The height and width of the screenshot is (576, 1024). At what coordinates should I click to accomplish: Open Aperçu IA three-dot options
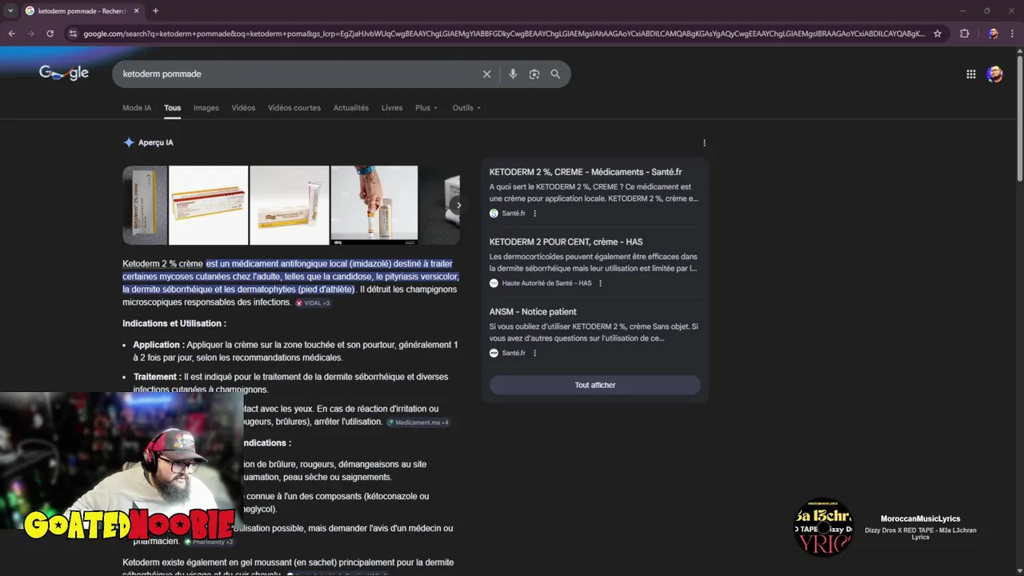704,143
